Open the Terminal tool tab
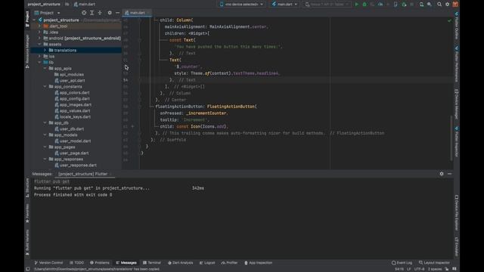 click(x=152, y=263)
